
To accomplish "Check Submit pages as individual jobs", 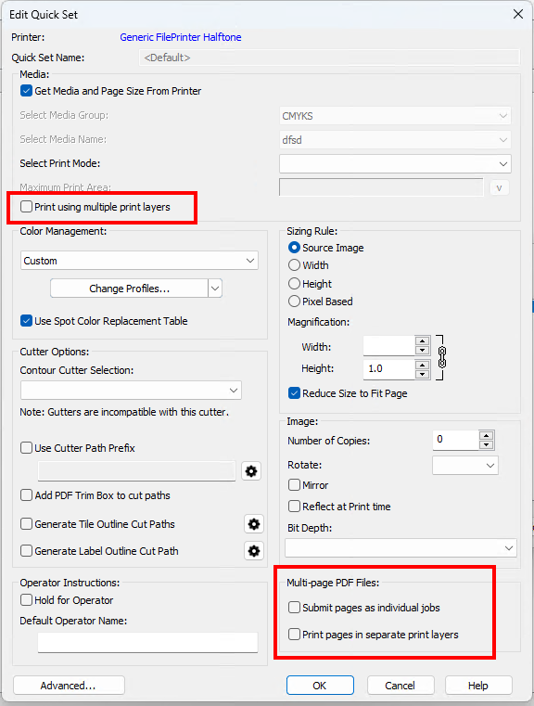I will pos(294,608).
